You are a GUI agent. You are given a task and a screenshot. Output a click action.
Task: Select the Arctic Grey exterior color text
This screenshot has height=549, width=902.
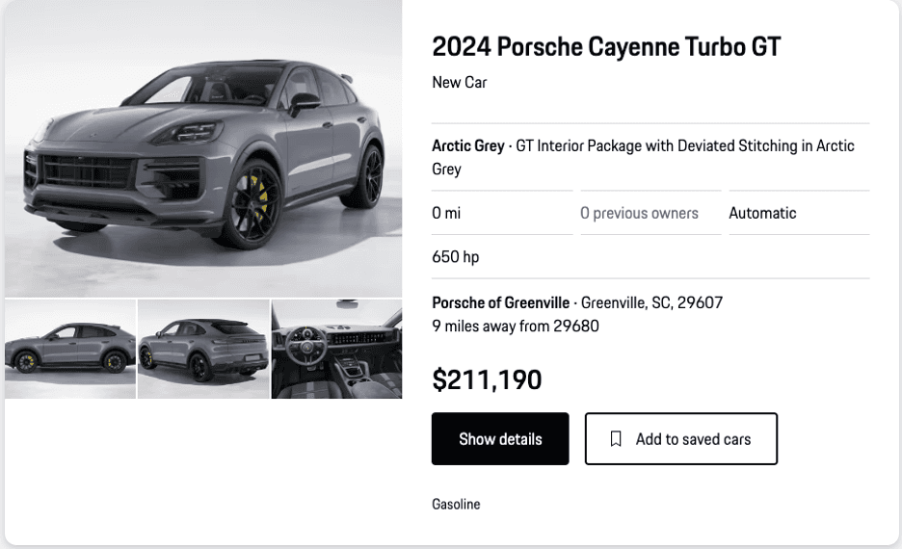pyautogui.click(x=468, y=146)
